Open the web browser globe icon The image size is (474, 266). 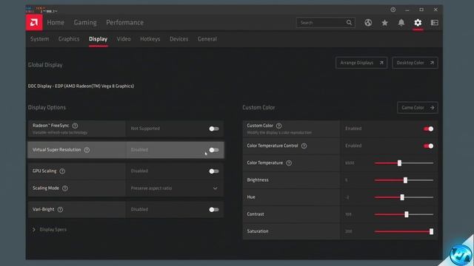tap(368, 23)
